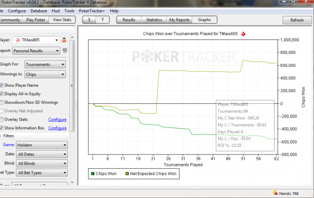Click 'My C Net Won: -$40.20' text
Viewport: 314px width, 198px height.
click(238, 118)
